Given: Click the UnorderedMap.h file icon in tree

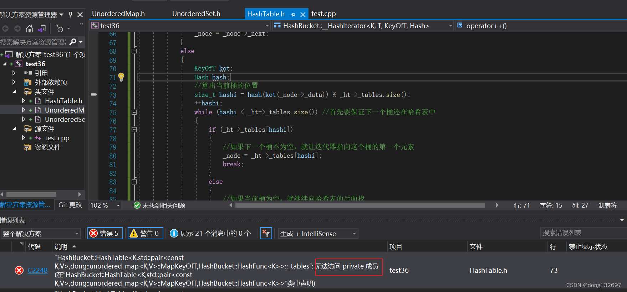Looking at the screenshot, I should tap(38, 110).
